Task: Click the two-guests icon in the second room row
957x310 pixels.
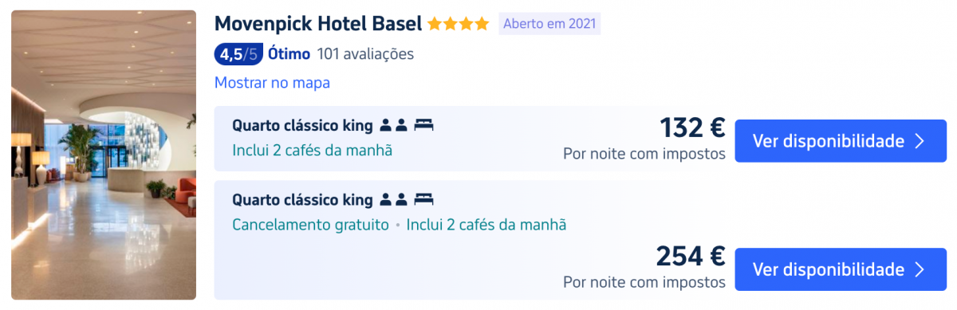Action: 394,199
